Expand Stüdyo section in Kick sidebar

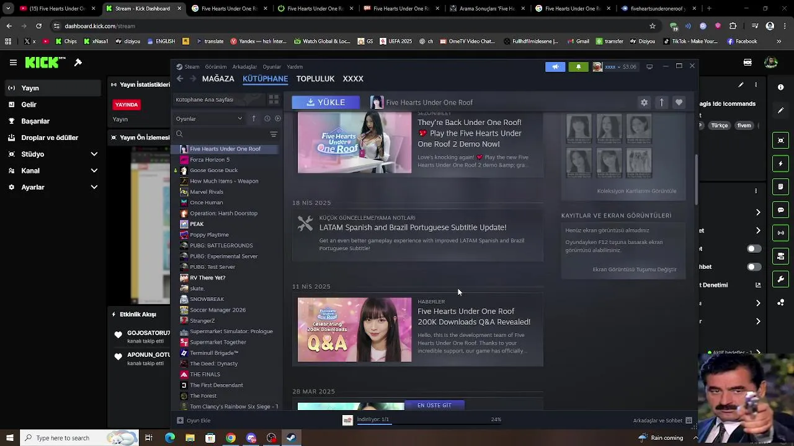click(x=94, y=154)
